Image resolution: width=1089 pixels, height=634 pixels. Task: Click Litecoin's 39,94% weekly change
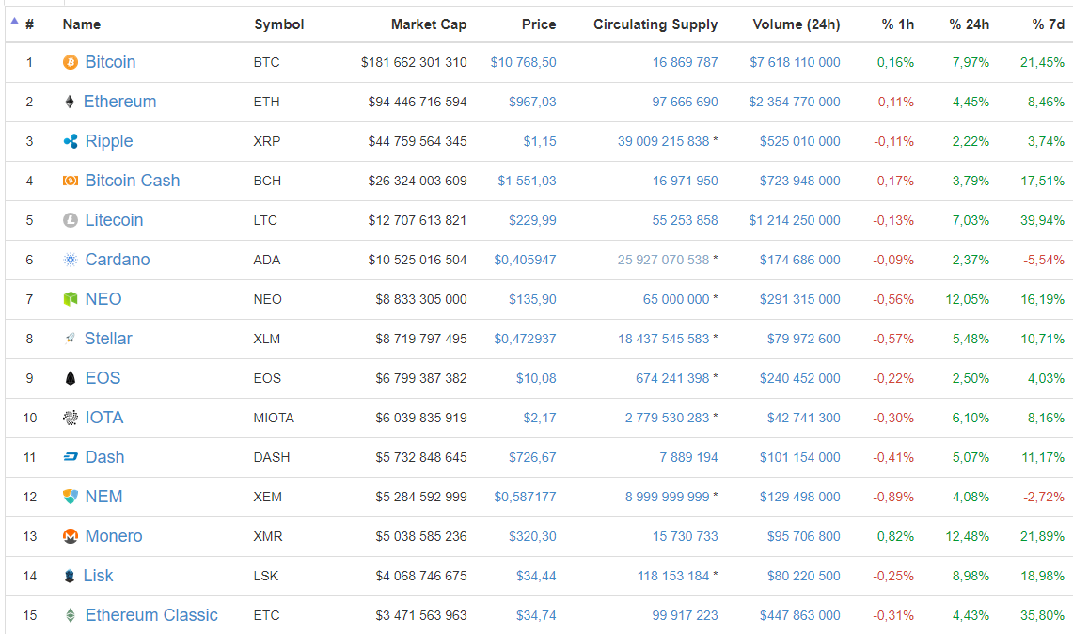click(1042, 221)
